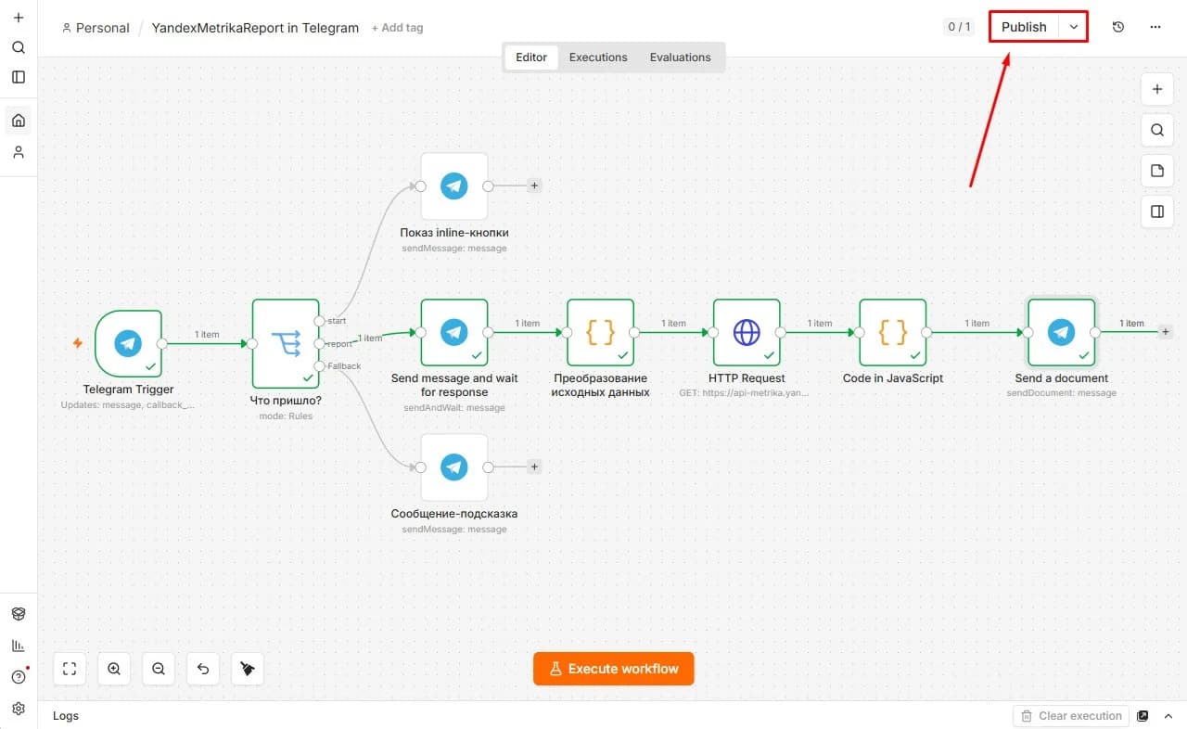Click the Execute workflow button

(x=613, y=669)
